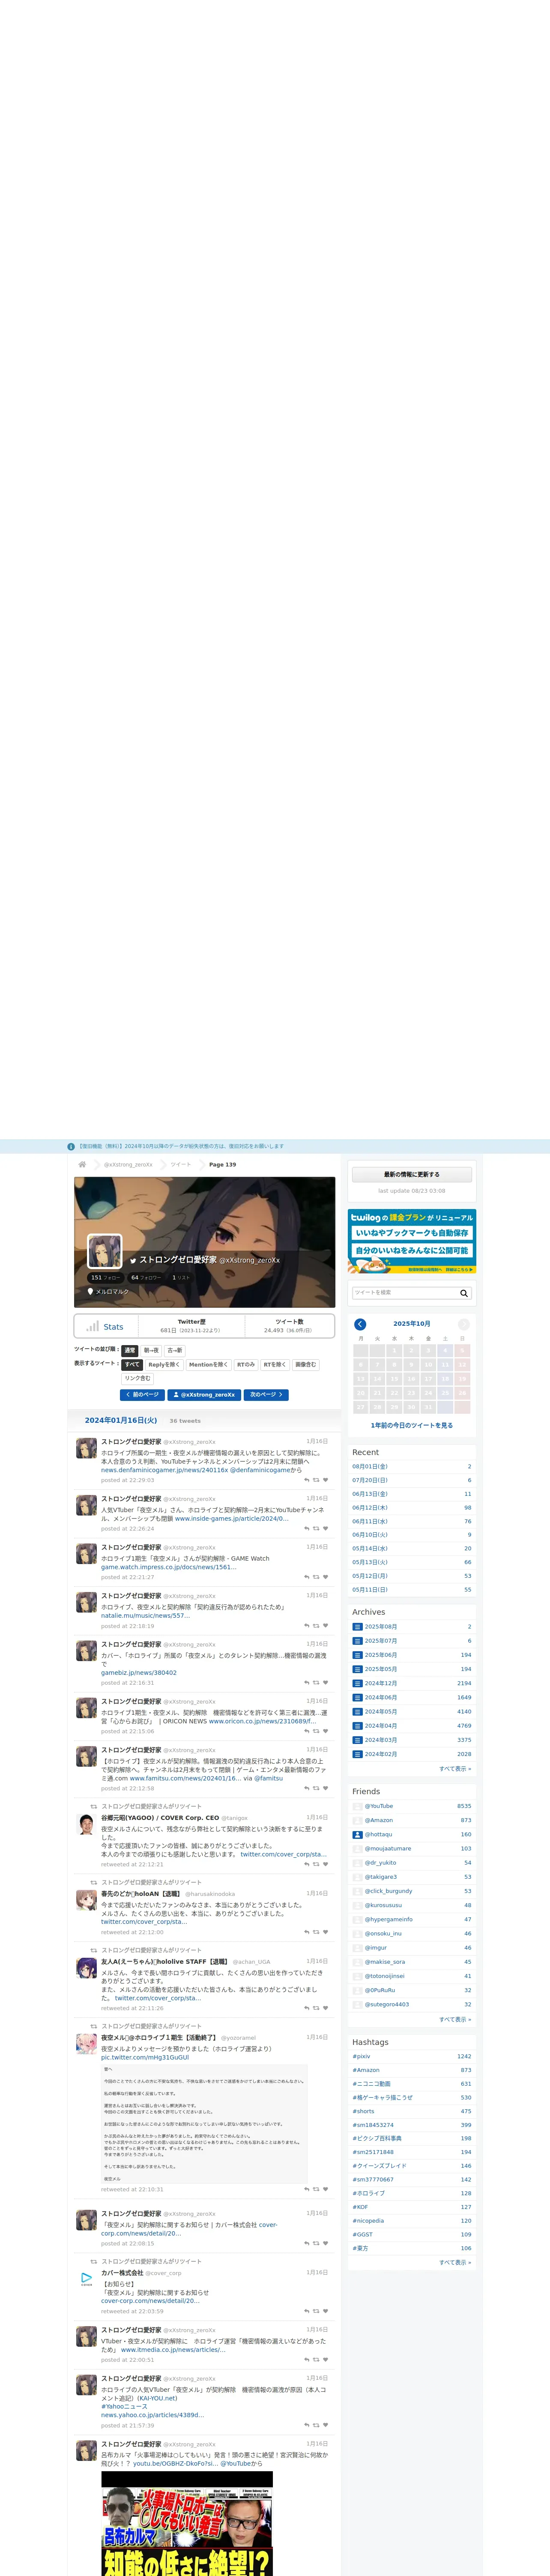The height and width of the screenshot is (2576, 550).
Task: Open the twilog 課金プラン banner
Action: tap(411, 1242)
